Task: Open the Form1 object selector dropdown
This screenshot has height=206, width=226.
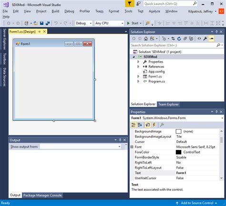Action: pyautogui.click(x=222, y=118)
